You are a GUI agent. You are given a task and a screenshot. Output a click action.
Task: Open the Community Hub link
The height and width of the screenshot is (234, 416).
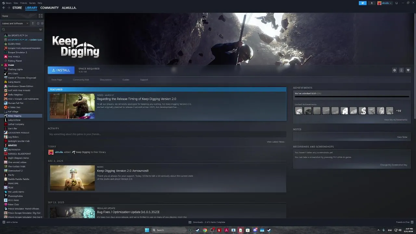click(x=81, y=80)
